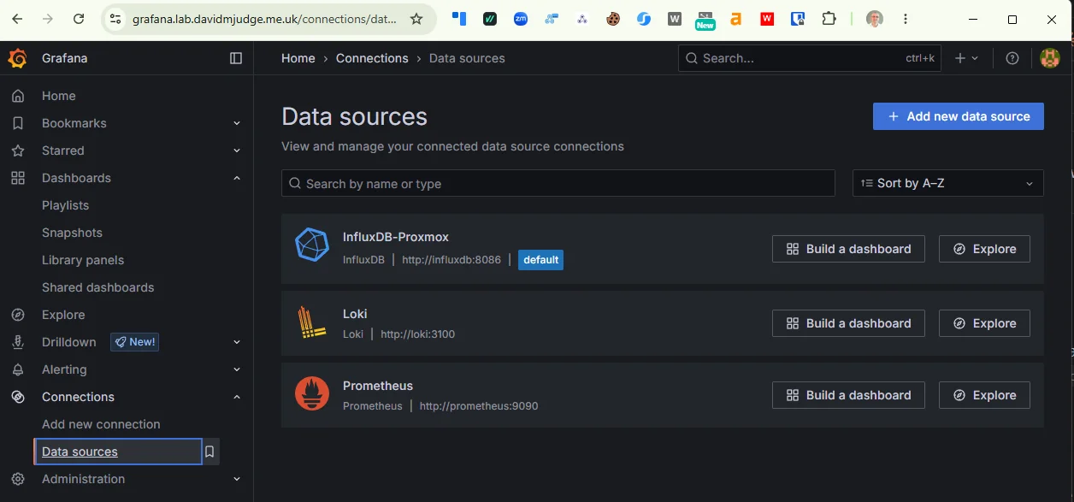
Task: Select Add new connection in sidebar
Action: coord(101,424)
